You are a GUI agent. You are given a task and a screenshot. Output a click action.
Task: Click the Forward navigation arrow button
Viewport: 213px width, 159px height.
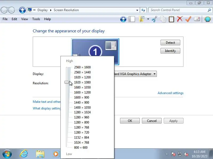coord(11,10)
